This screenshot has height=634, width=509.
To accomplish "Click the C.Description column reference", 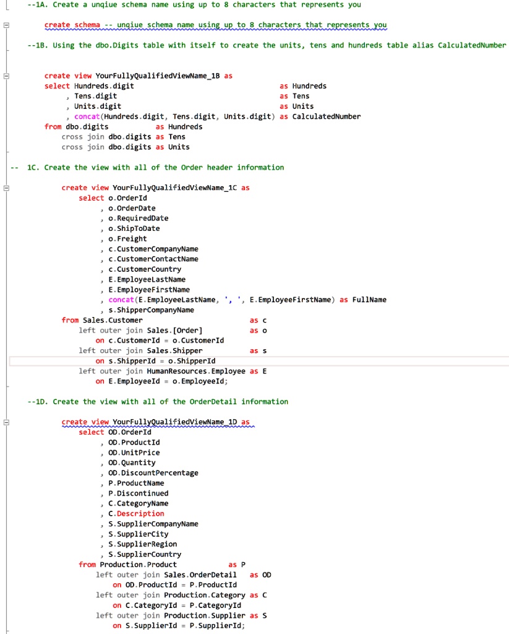I will 130,513.
